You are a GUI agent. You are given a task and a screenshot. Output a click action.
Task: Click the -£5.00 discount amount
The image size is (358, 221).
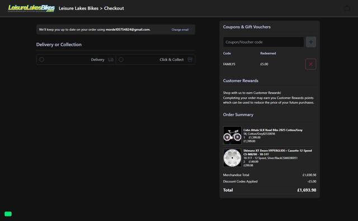point(312,181)
